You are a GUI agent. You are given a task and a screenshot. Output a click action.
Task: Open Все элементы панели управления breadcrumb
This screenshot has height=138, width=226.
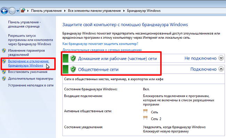(x=94, y=11)
